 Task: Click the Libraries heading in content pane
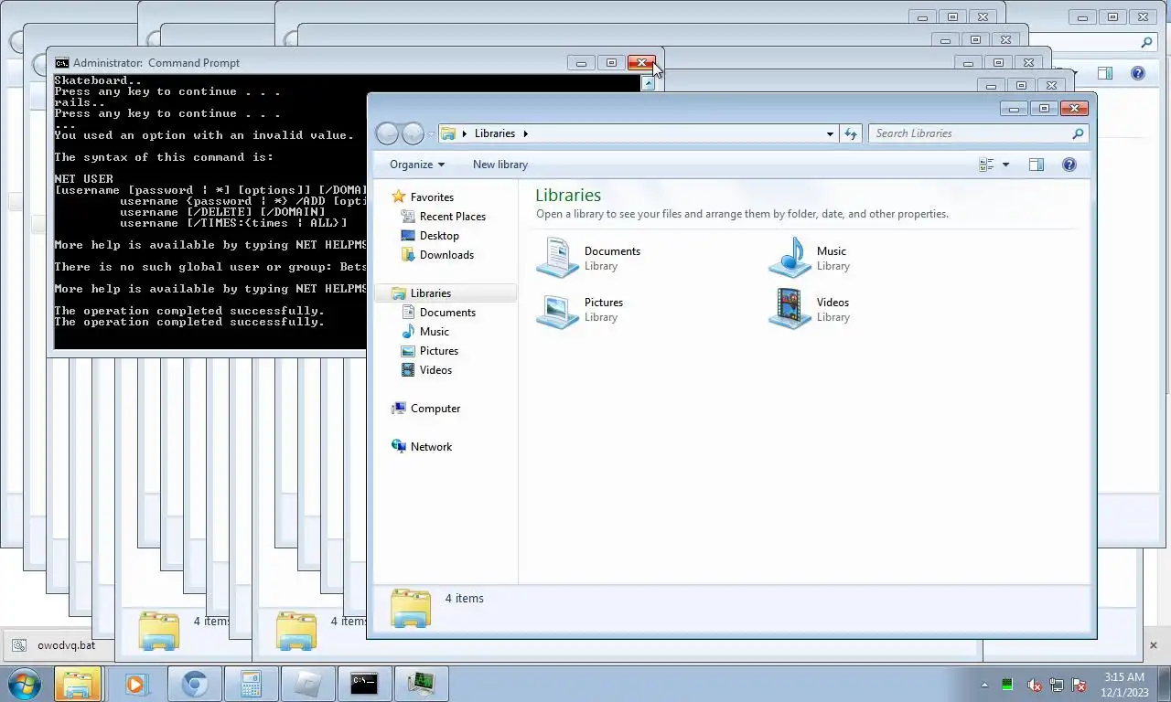coord(568,196)
